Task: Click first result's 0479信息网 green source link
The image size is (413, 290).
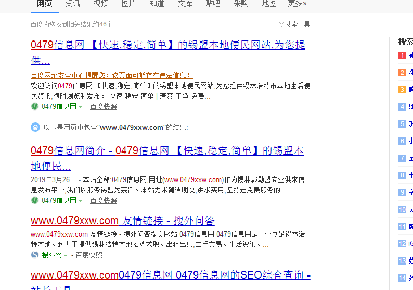Action: point(59,106)
